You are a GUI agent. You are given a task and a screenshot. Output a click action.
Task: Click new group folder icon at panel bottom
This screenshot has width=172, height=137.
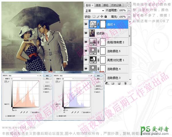(x=113, y=83)
